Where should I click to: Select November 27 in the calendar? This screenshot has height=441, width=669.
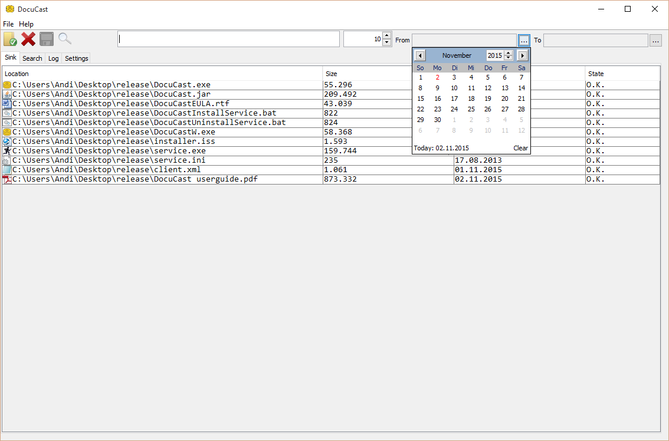click(x=505, y=109)
